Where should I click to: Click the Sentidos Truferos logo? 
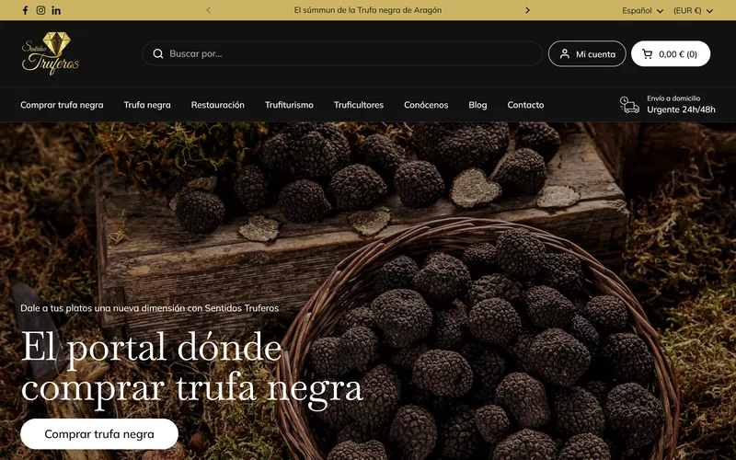click(x=51, y=53)
